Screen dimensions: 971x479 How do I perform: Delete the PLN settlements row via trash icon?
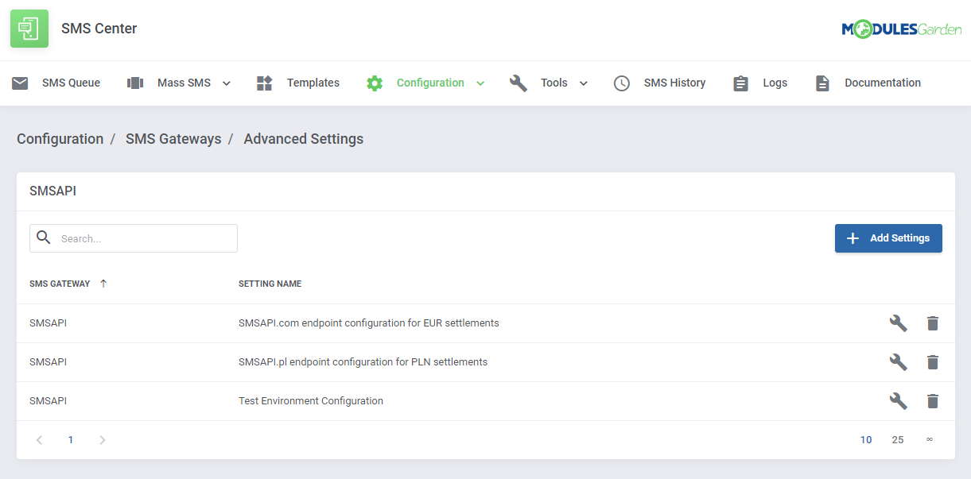[933, 361]
